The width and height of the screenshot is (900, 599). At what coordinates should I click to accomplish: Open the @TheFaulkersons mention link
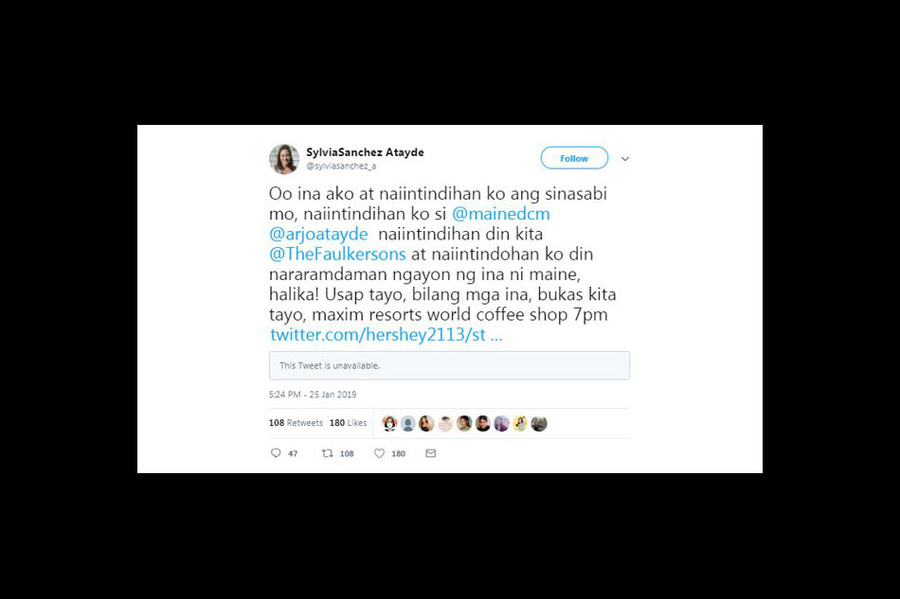click(337, 254)
